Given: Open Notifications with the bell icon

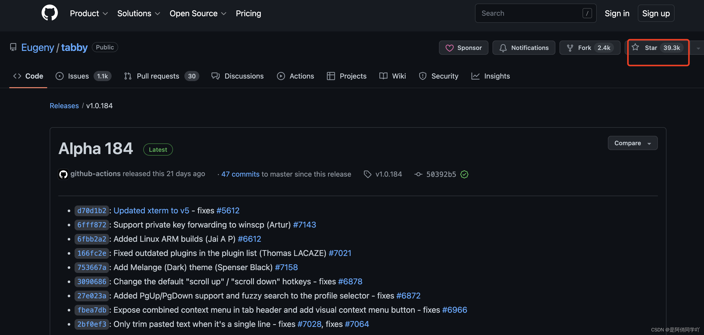Looking at the screenshot, I should (x=523, y=48).
